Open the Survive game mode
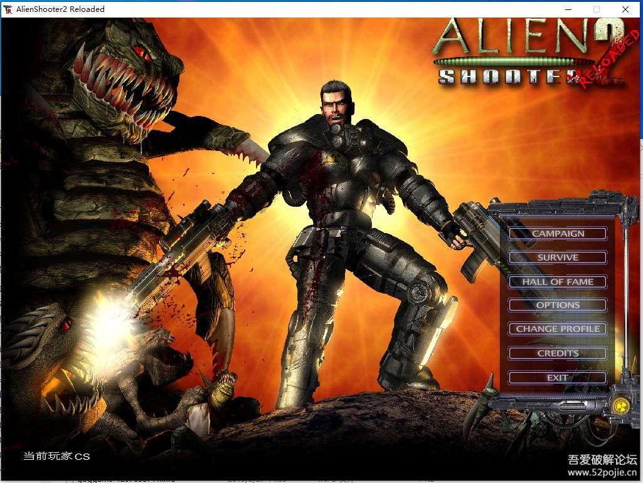The width and height of the screenshot is (643, 483). [558, 257]
